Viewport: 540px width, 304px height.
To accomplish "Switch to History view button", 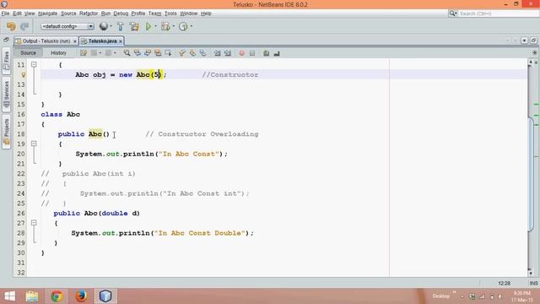I will (58, 52).
